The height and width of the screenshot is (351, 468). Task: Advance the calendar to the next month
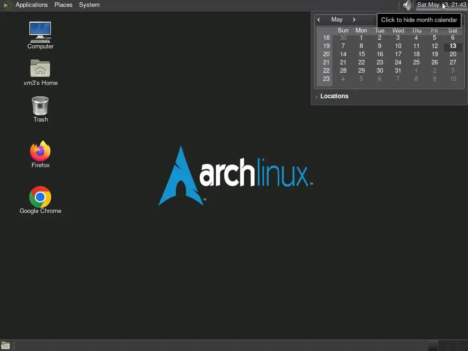coord(354,20)
